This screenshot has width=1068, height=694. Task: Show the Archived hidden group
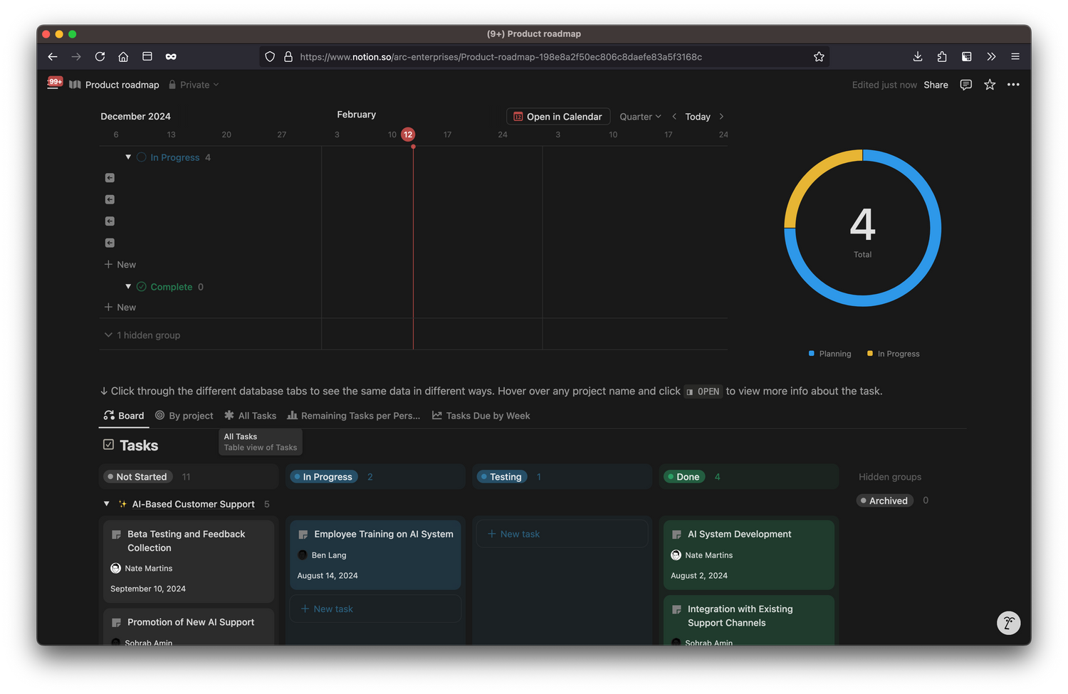(884, 500)
